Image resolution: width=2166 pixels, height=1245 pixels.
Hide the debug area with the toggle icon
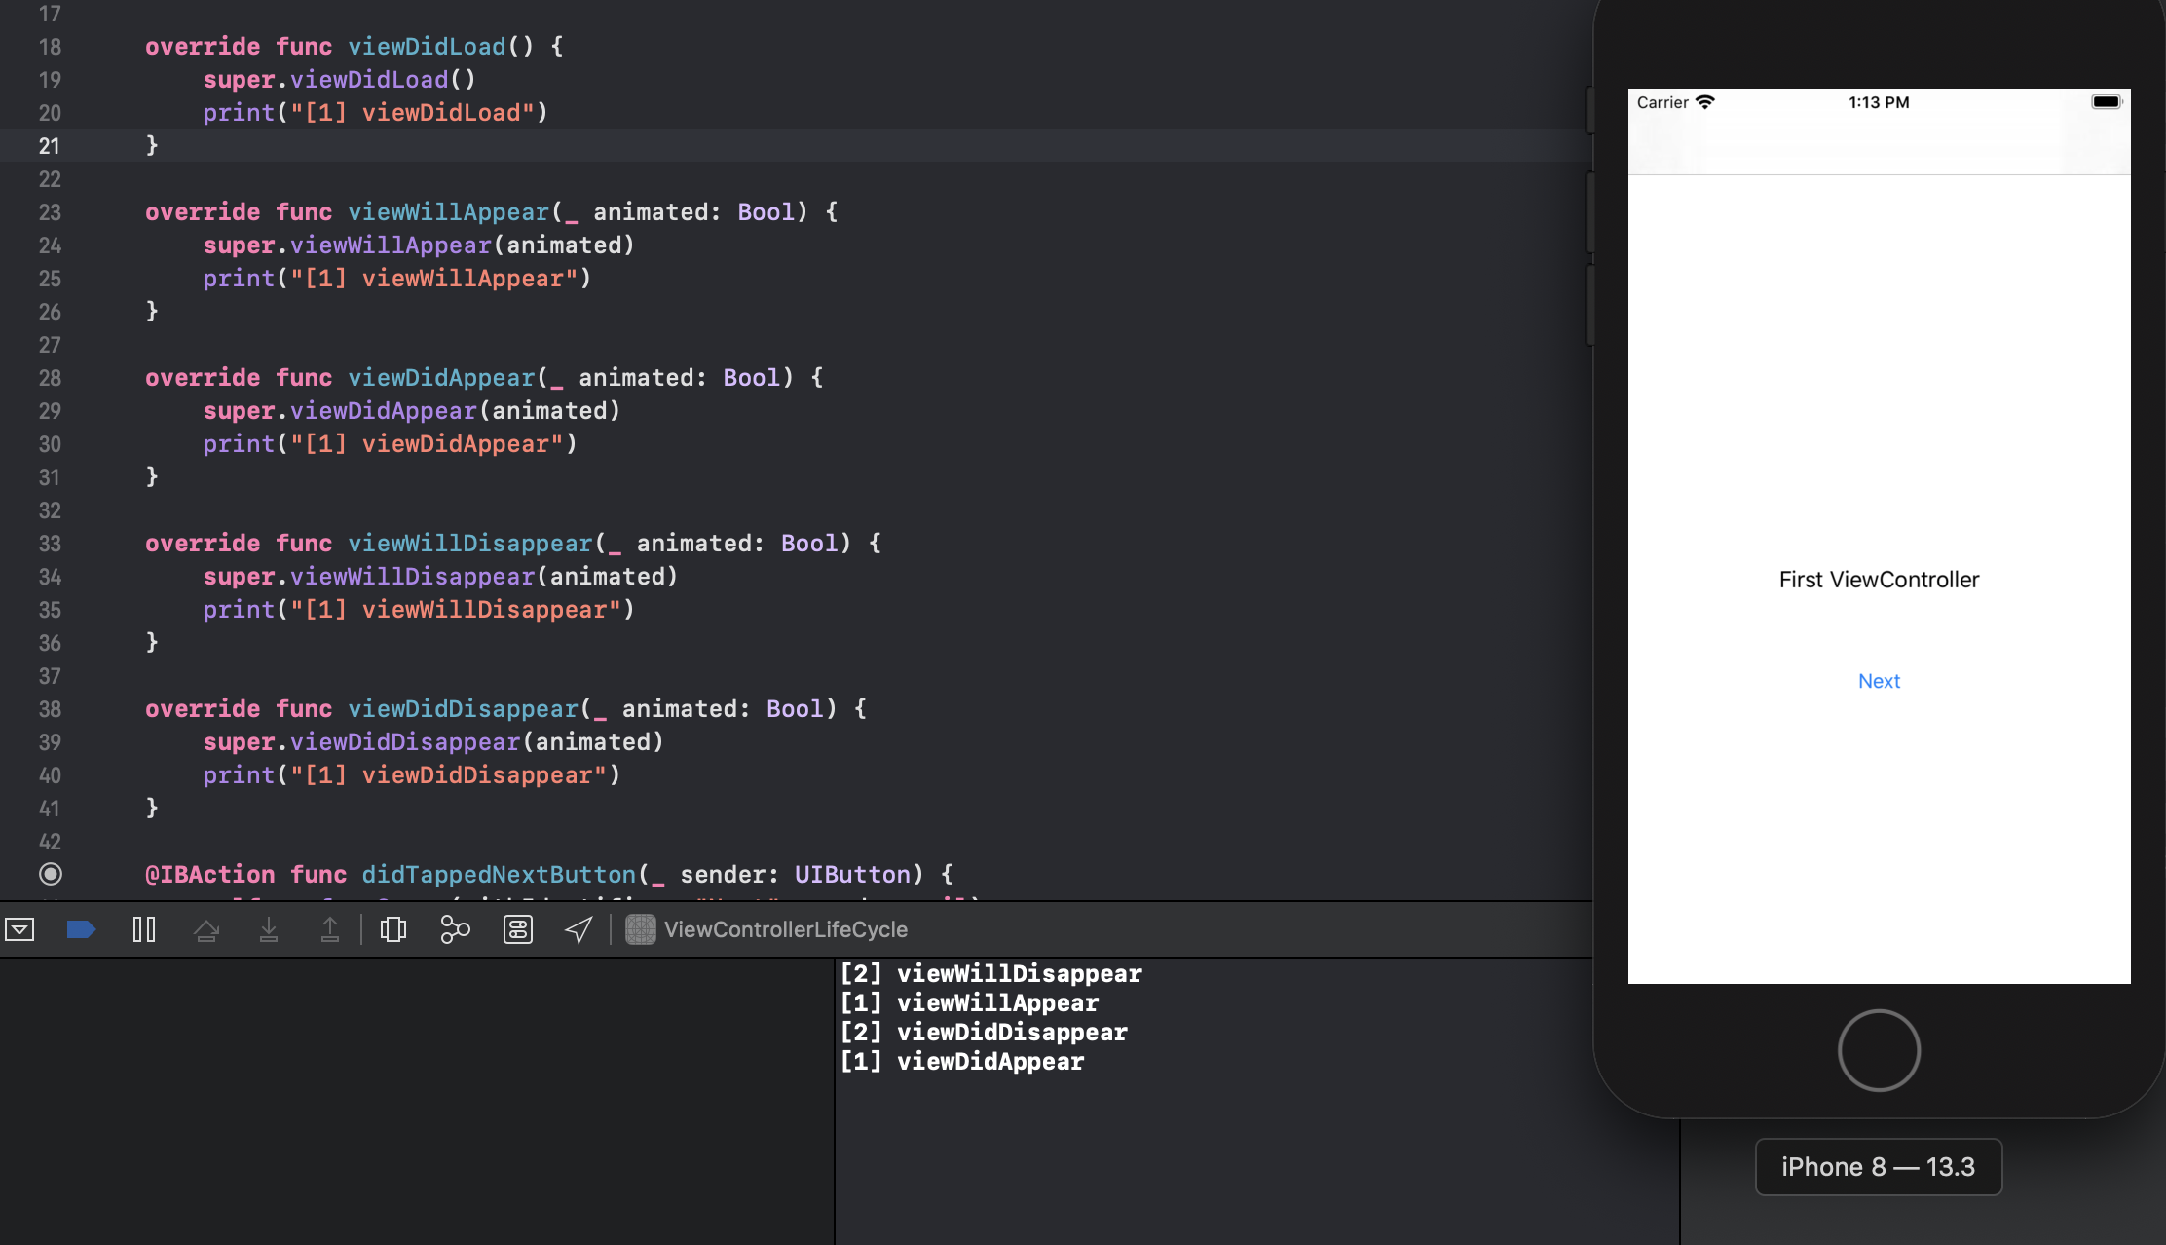(x=19, y=929)
